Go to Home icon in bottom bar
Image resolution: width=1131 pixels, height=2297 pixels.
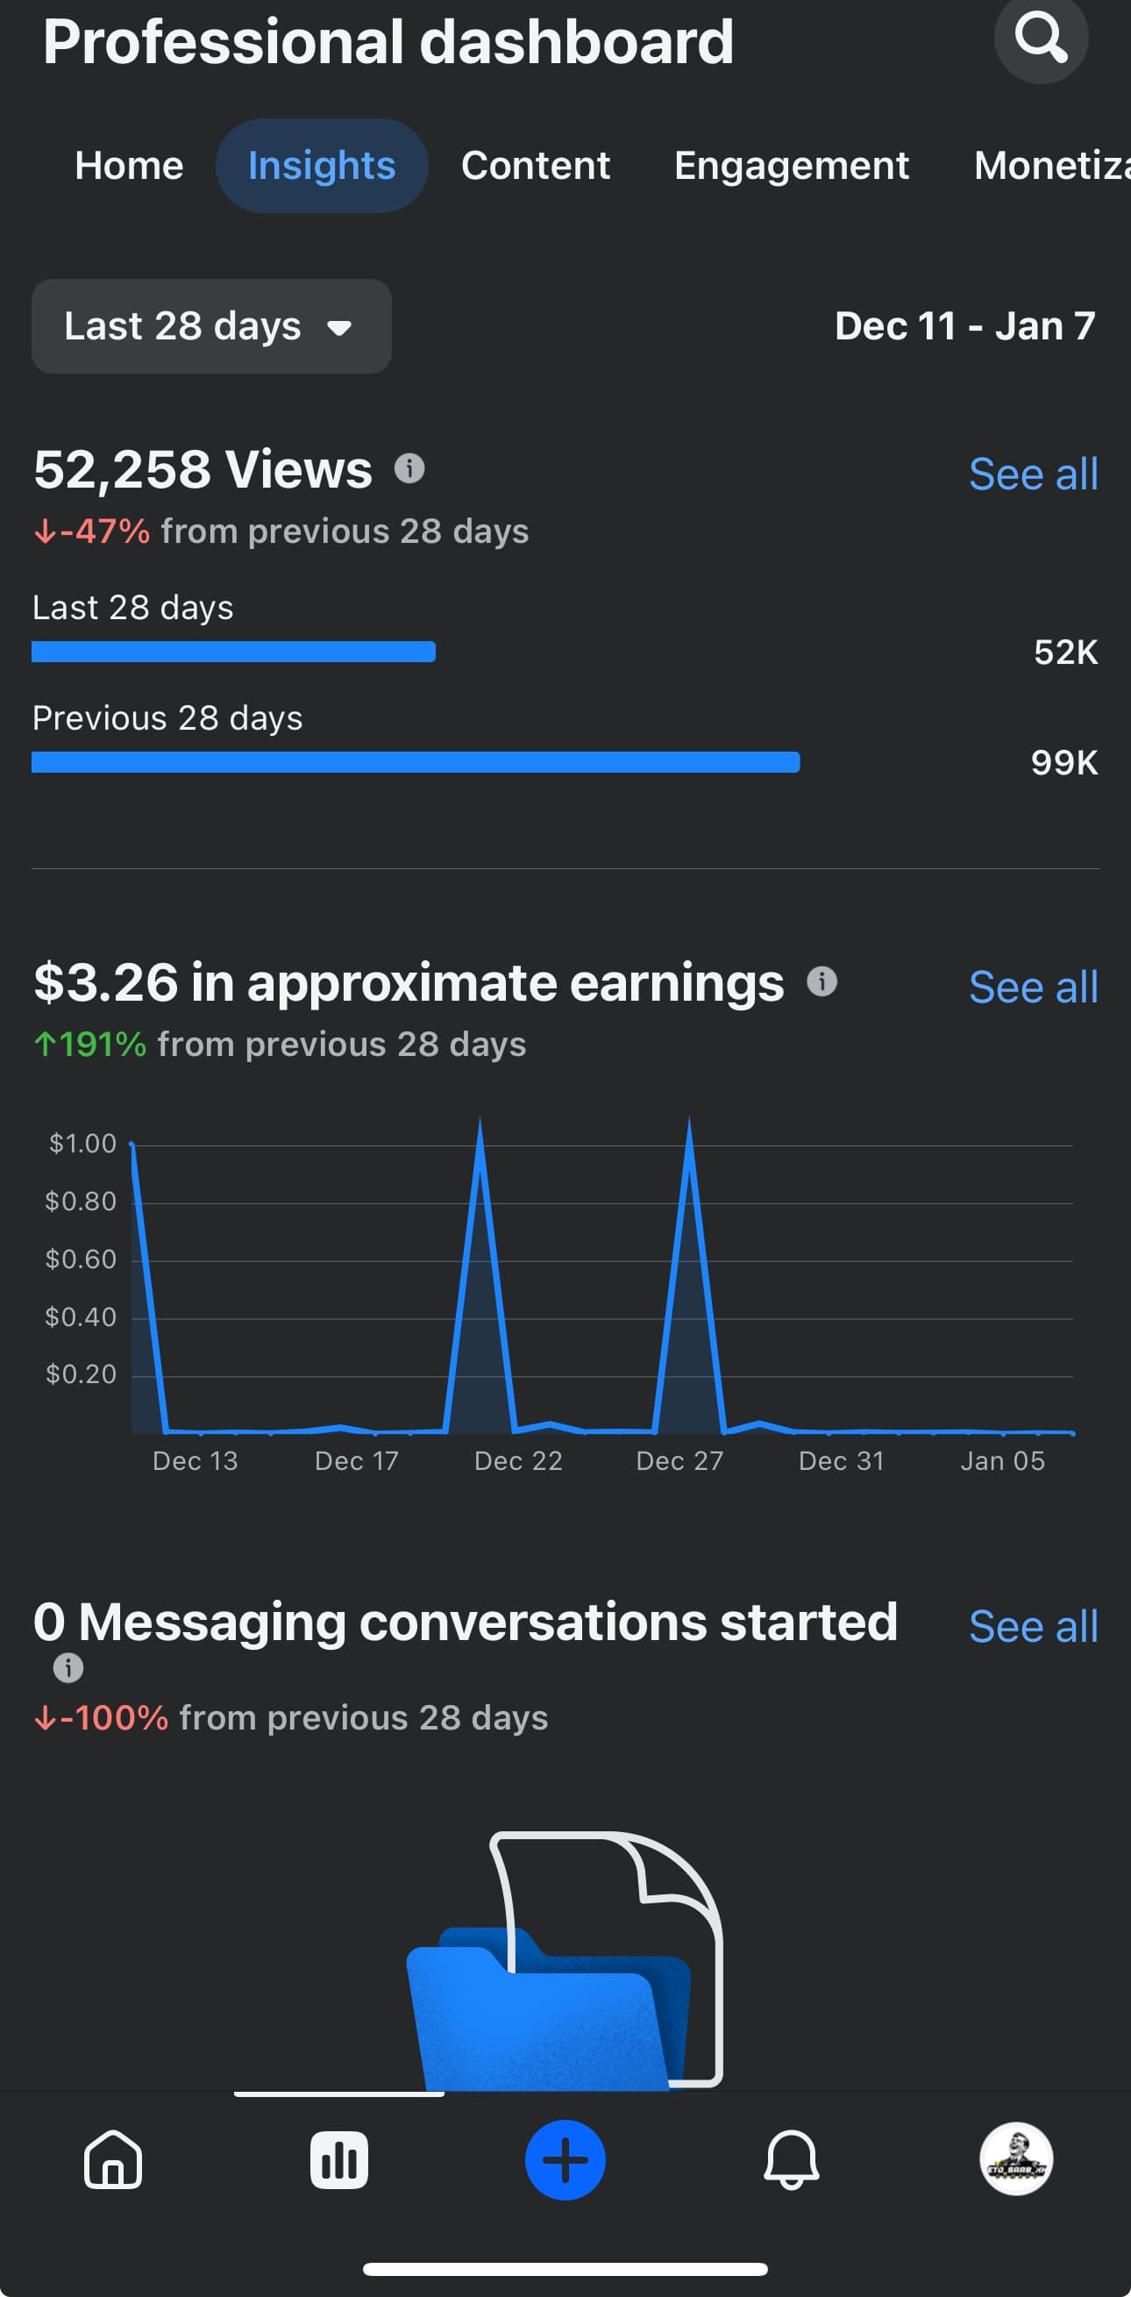pos(113,2158)
